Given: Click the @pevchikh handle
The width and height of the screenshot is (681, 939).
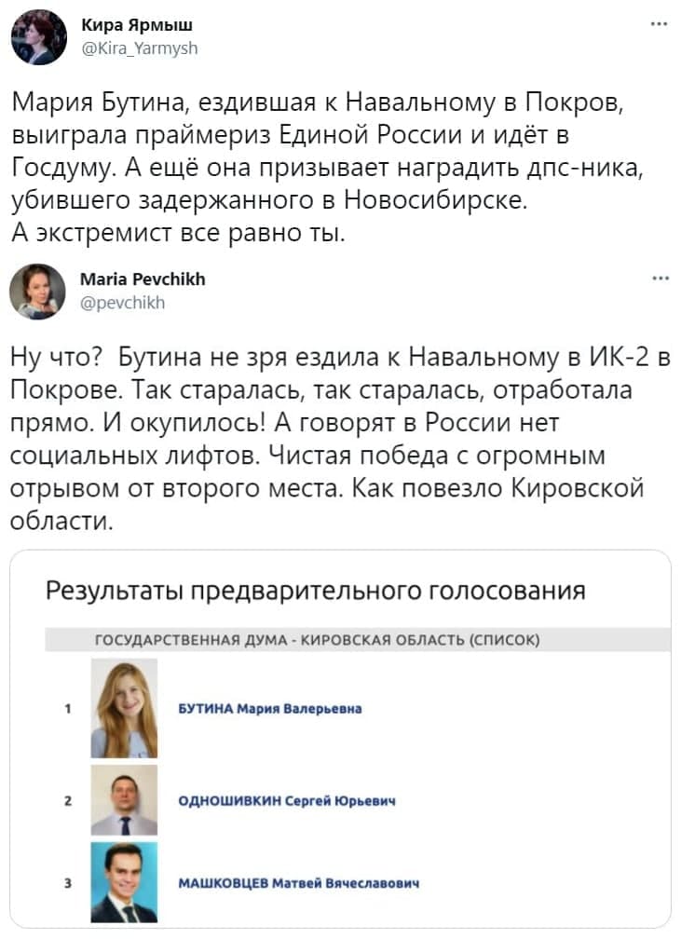Looking at the screenshot, I should [122, 303].
